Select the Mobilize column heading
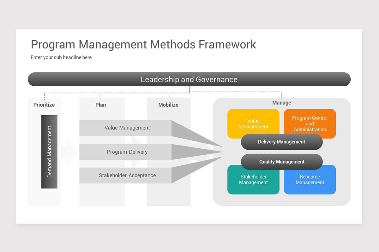379x252 pixels. pos(169,105)
